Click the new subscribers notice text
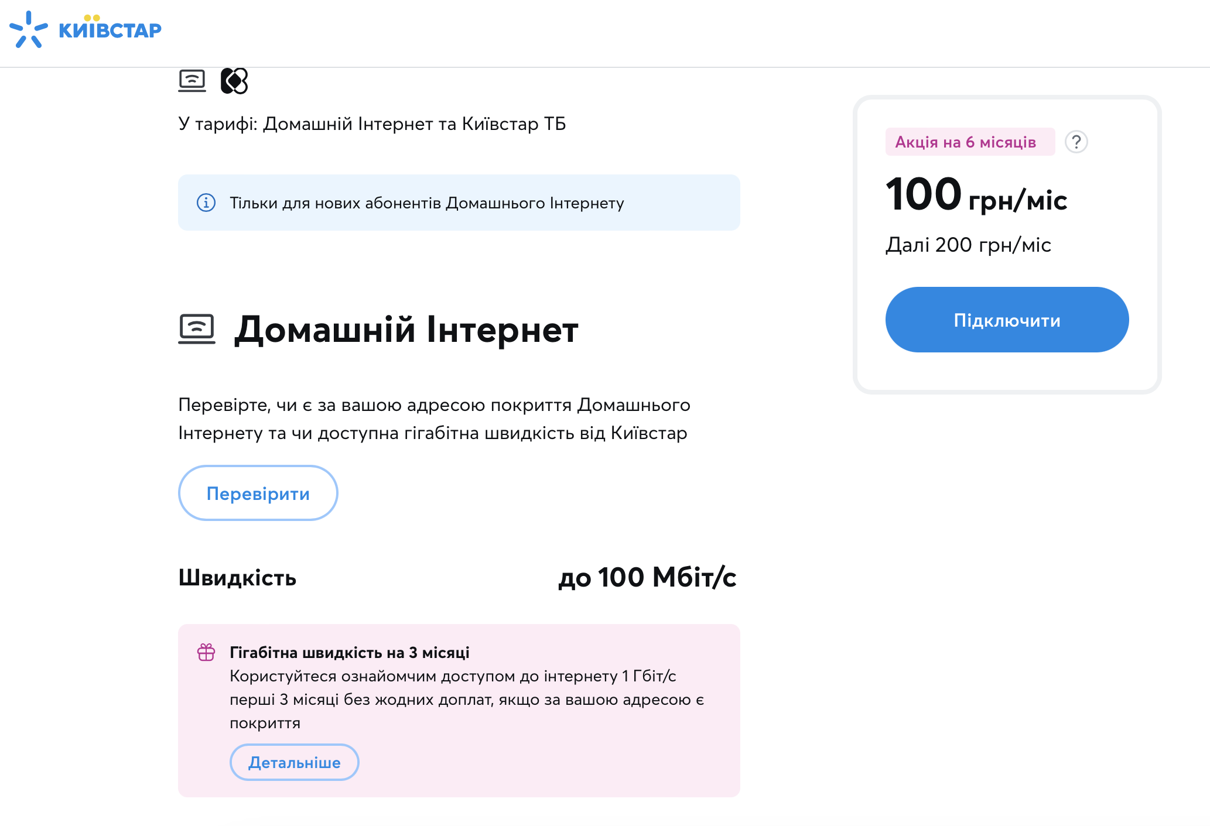The width and height of the screenshot is (1210, 826). pos(426,203)
